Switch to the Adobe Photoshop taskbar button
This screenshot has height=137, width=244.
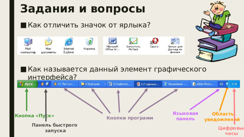point(204,84)
